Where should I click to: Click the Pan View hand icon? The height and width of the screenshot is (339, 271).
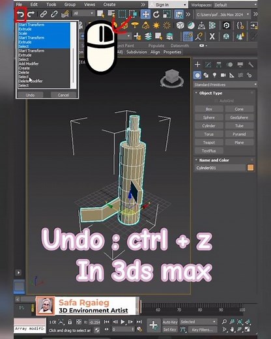pos(232,329)
